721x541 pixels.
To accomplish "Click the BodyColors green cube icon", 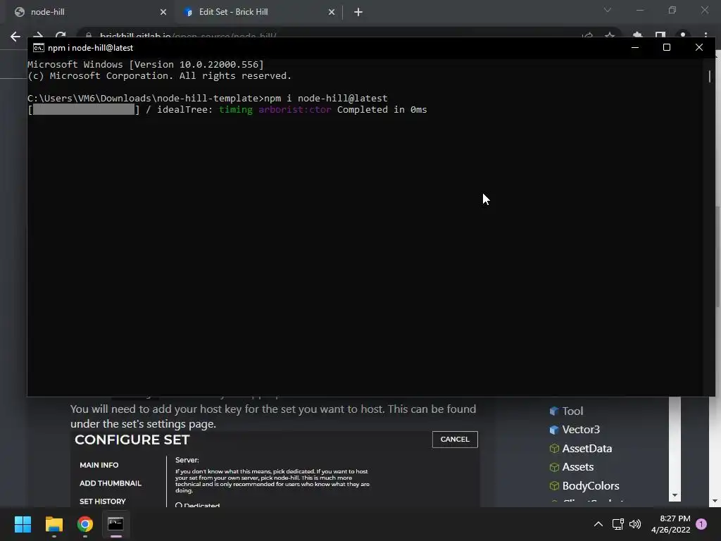I will click(554, 486).
